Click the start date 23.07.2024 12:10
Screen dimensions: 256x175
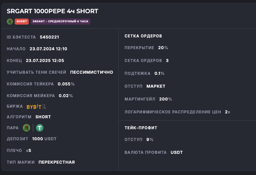[48, 49]
